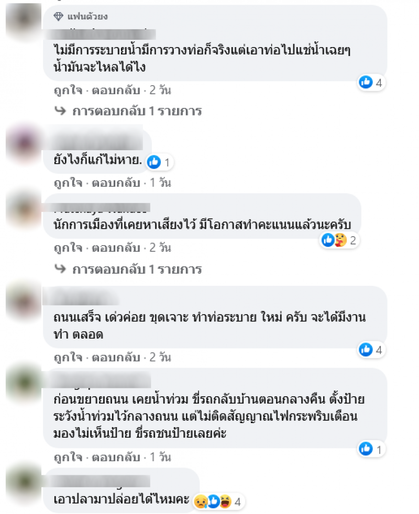Expand 1 reply under the drainage pipe comment
The image size is (419, 514).
(137, 111)
